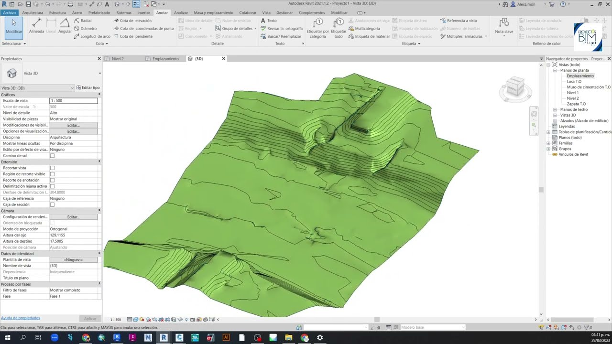Open the Múltiples armaduras dropdown
The width and height of the screenshot is (612, 344).
click(486, 36)
